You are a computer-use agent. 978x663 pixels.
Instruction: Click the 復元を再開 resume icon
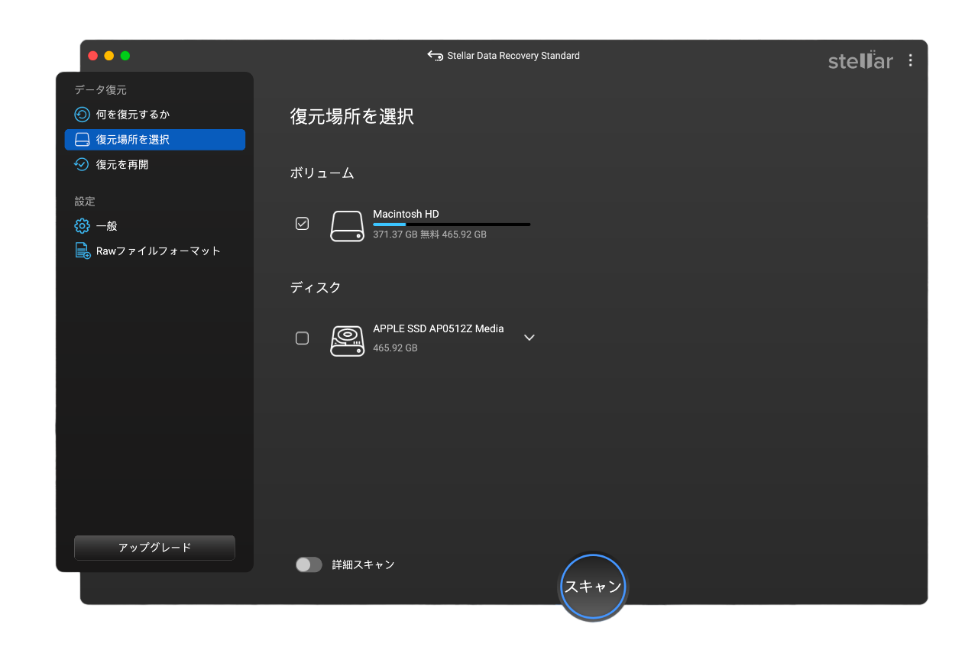(x=82, y=164)
